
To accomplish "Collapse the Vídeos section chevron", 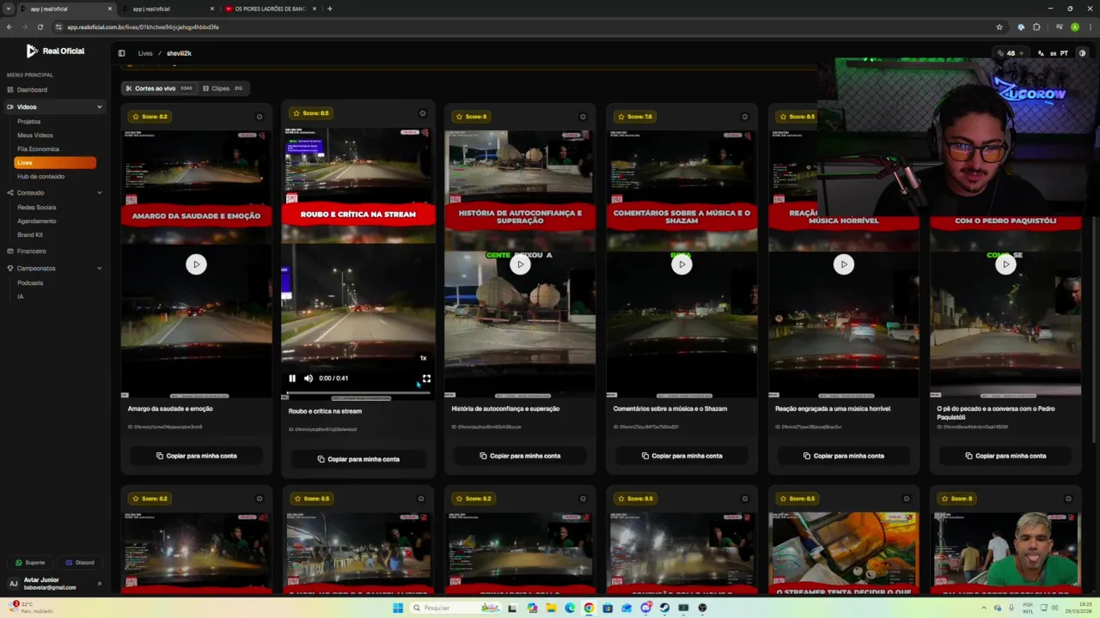I will 100,107.
